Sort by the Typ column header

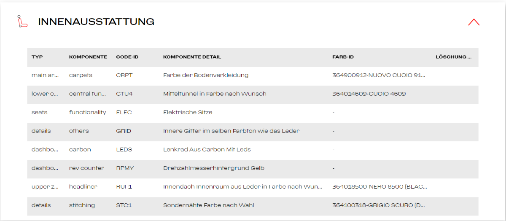click(37, 57)
